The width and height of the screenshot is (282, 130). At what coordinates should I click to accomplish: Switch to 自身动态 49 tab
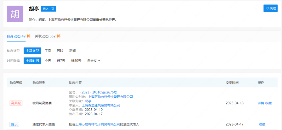tap(16, 36)
